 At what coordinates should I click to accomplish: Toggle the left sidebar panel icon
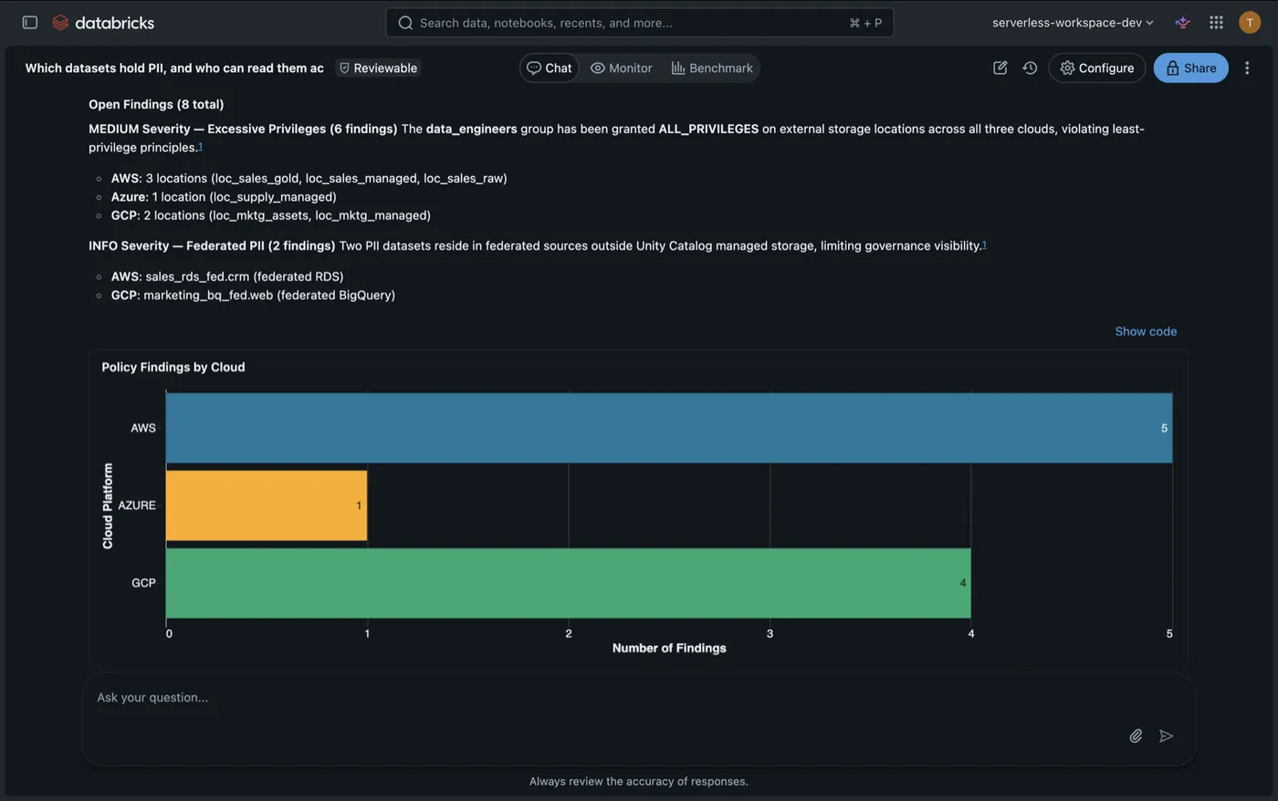click(29, 22)
